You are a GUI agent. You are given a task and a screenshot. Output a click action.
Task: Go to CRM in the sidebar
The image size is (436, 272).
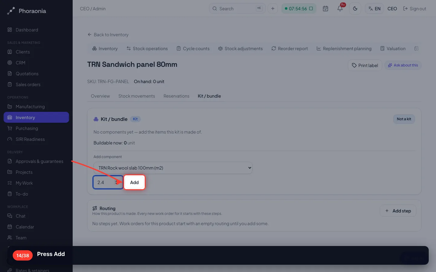pos(36,63)
